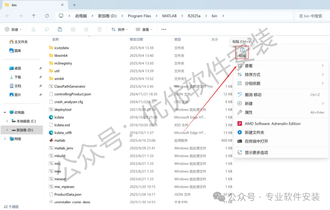This screenshot has width=330, height=210.
Task: Click the Cut scissors icon in toolbar
Action: 34,29
